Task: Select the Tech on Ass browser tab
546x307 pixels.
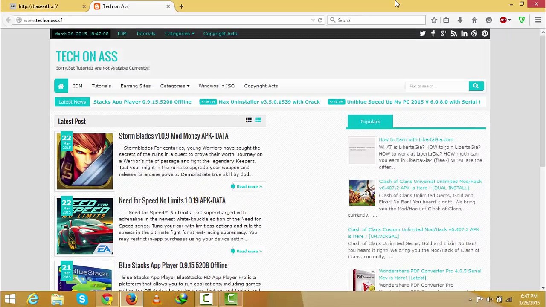Action: 132,6
